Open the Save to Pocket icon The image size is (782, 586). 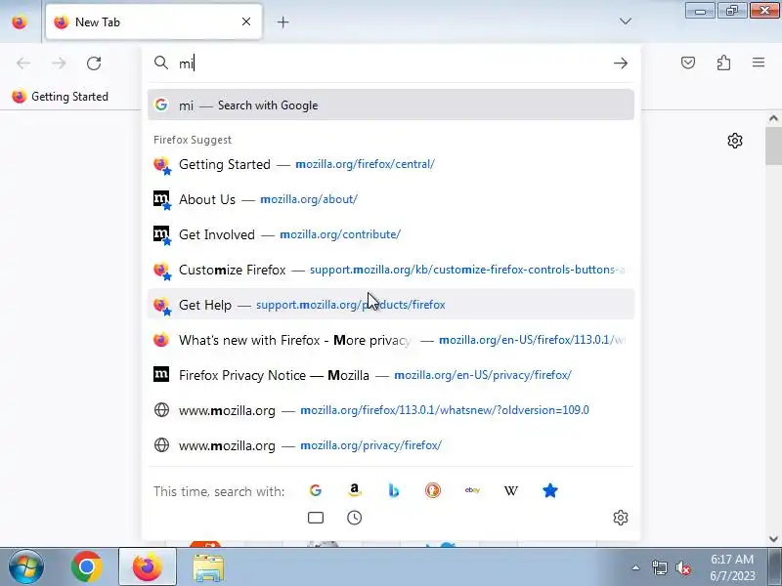point(688,63)
